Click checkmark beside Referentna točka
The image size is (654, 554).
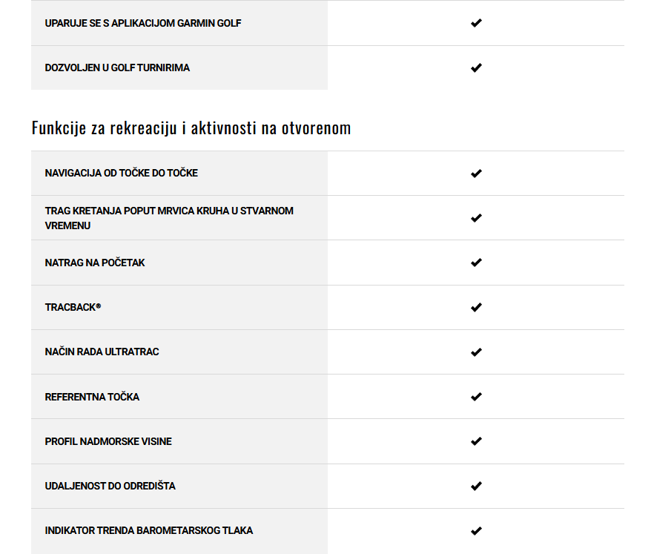point(476,397)
